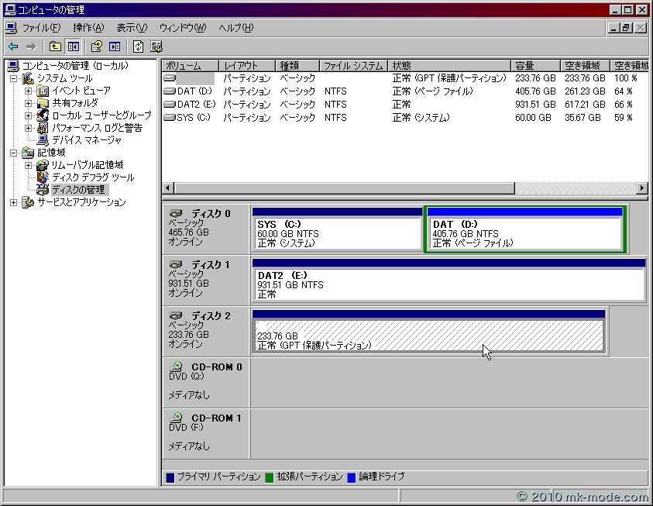The width and height of the screenshot is (653, 506).
Task: Click the プライマリ パーティション legend color swatch
Action: click(170, 477)
